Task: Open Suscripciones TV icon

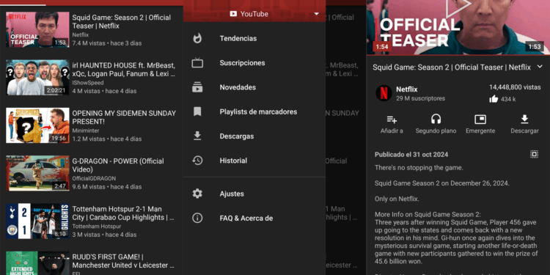Action: (x=197, y=63)
